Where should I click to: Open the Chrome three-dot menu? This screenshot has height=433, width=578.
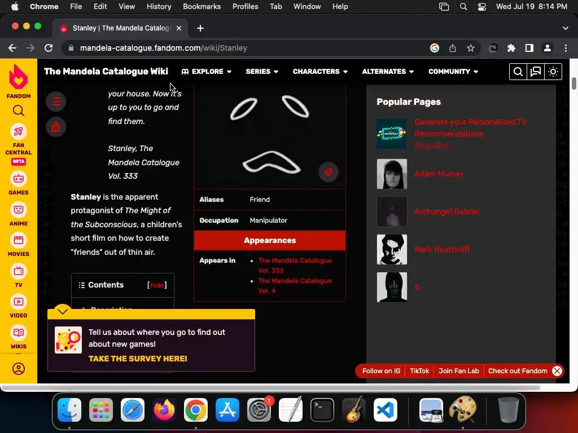coord(566,48)
